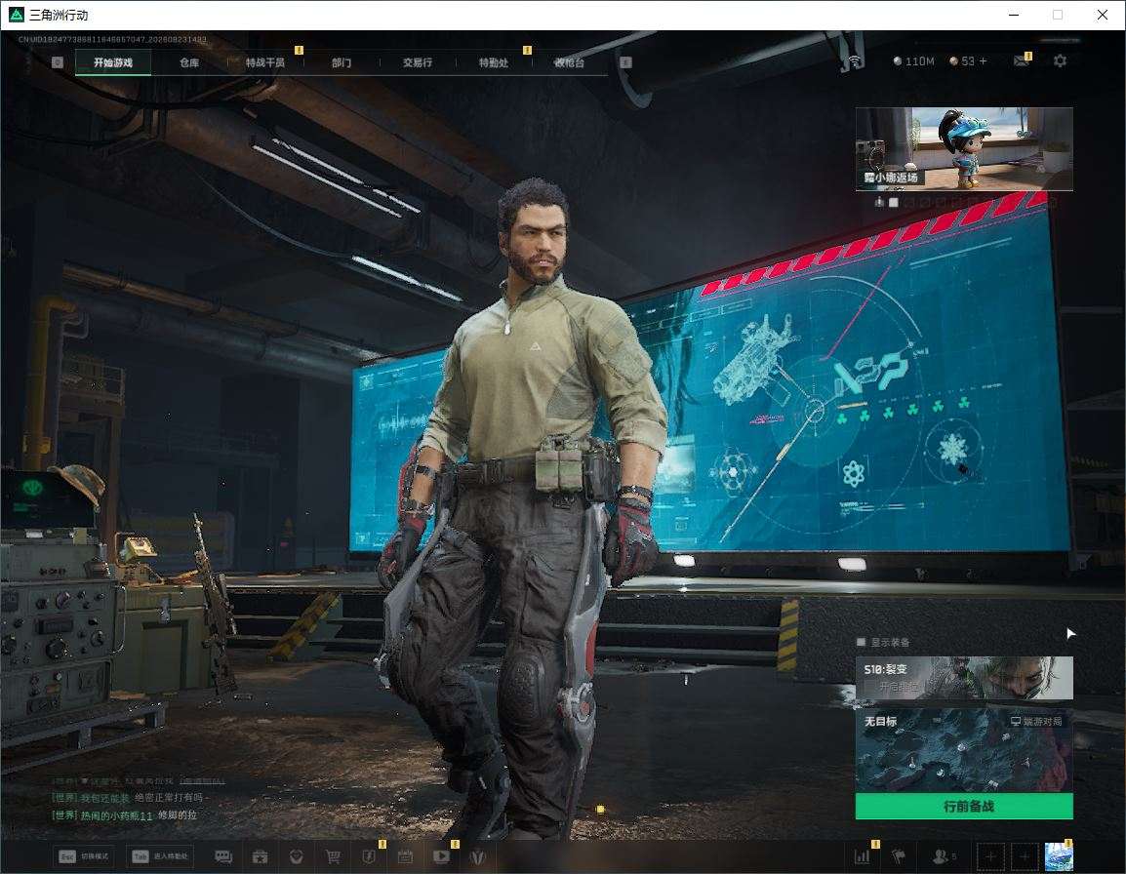The height and width of the screenshot is (874, 1126).
Task: Switch to the 改枪台 tab
Action: pyautogui.click(x=570, y=62)
